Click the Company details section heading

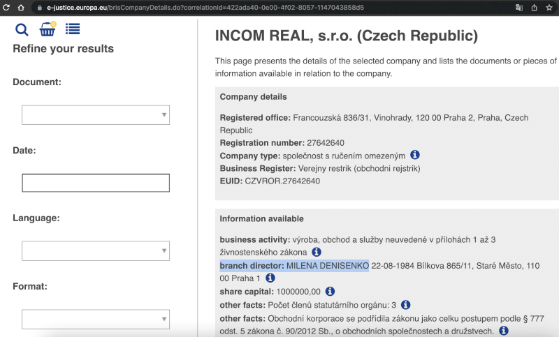tap(253, 97)
